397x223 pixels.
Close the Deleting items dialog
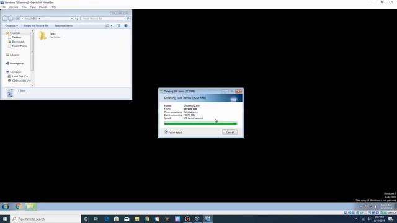tap(238, 91)
